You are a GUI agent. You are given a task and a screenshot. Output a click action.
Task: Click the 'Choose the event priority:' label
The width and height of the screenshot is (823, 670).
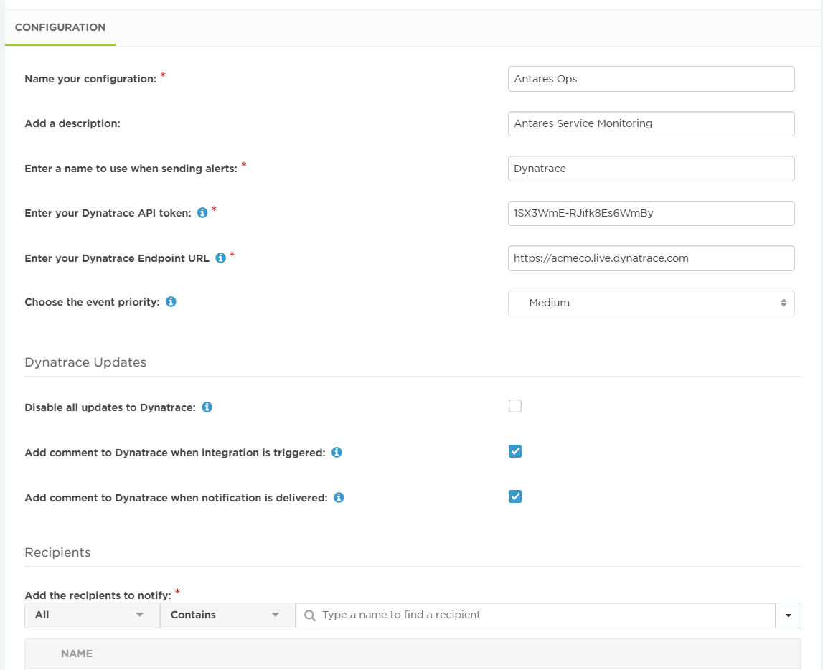point(92,302)
